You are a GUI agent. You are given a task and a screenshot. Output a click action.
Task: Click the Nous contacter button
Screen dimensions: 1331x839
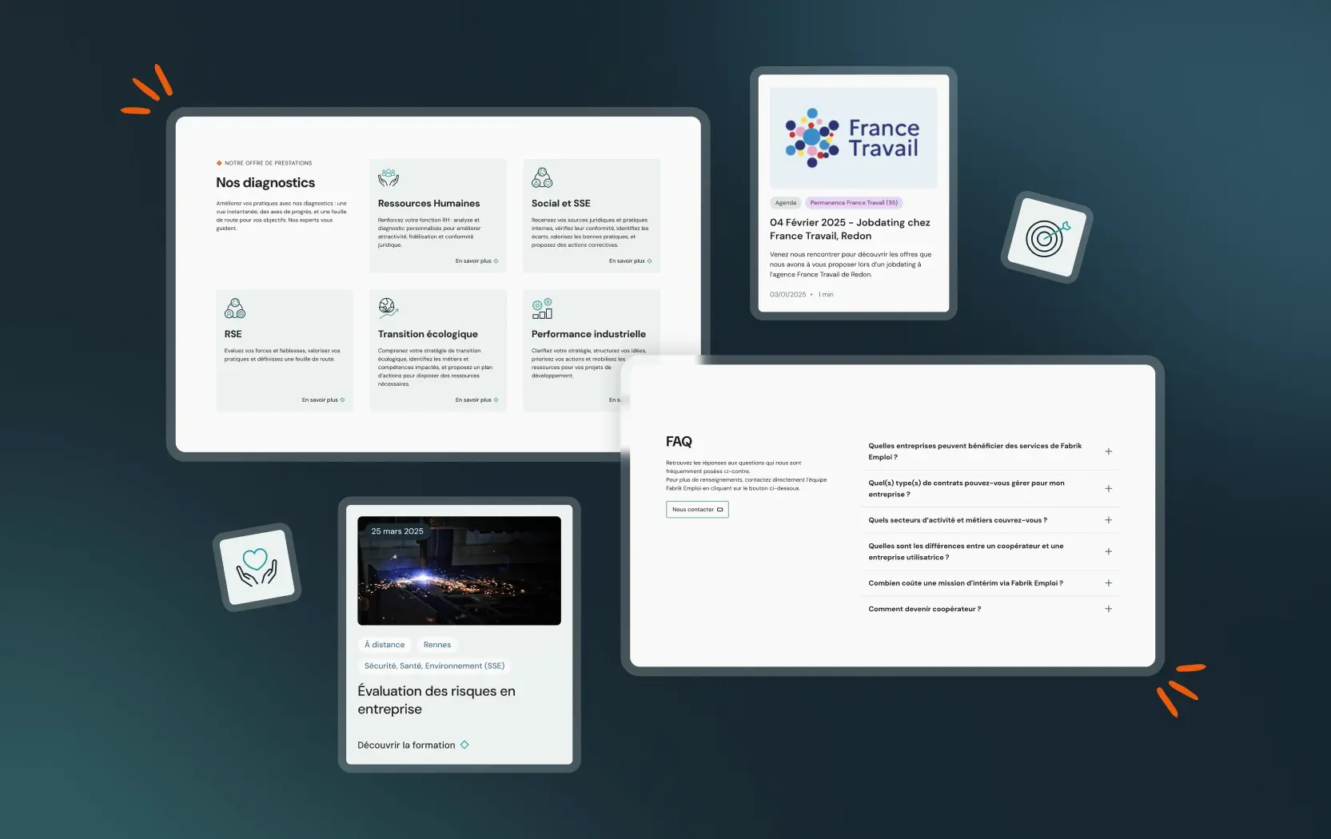697,509
